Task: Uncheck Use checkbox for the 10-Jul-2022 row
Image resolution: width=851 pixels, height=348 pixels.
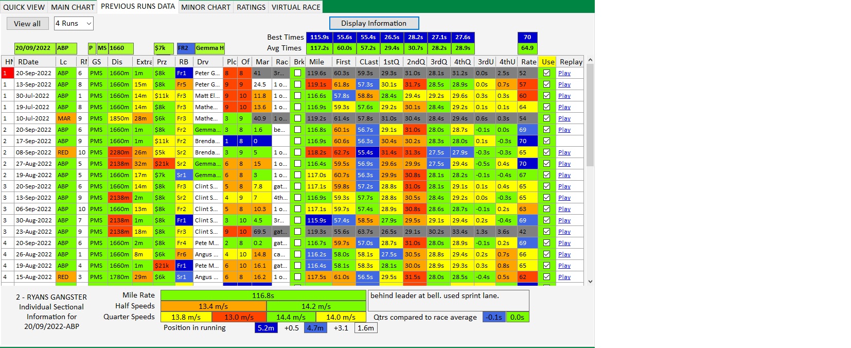Action: click(547, 118)
